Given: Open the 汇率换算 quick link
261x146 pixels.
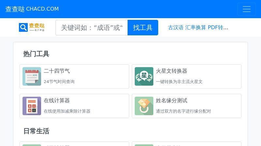Looking at the screenshot, I should (x=195, y=28).
